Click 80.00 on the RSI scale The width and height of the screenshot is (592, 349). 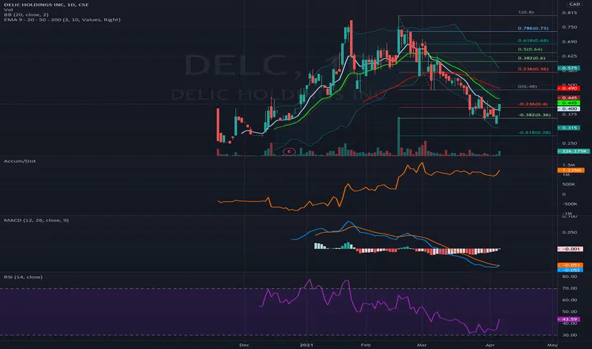pos(569,277)
